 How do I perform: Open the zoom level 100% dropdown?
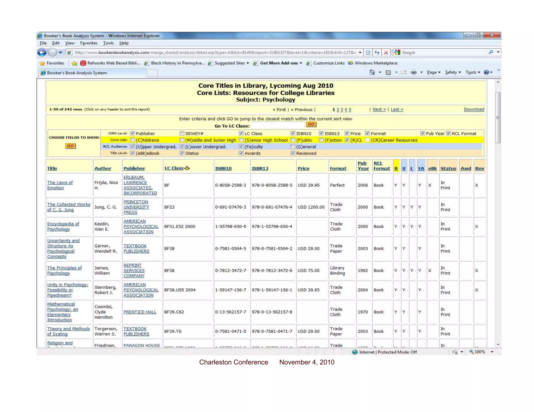tap(492, 352)
